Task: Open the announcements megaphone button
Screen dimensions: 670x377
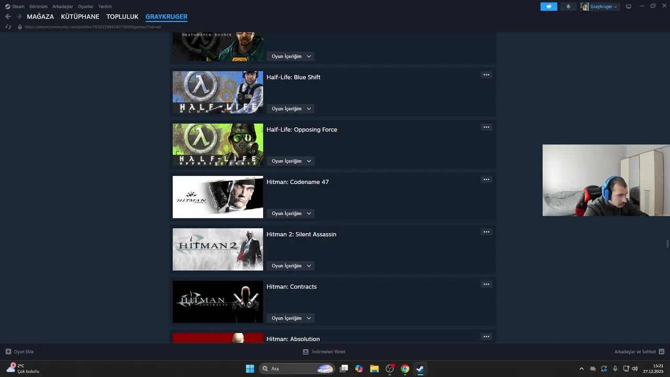Action: click(549, 6)
